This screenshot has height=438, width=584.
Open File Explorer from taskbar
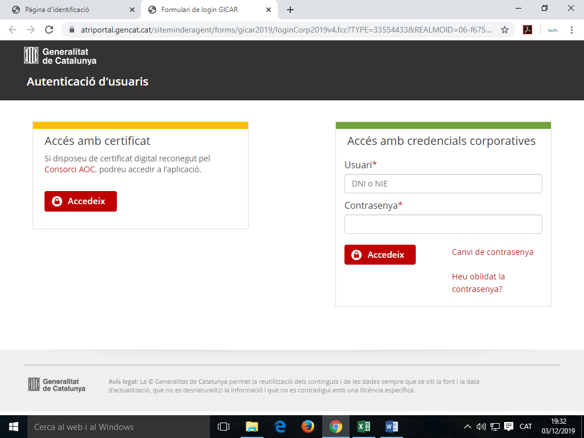point(252,427)
